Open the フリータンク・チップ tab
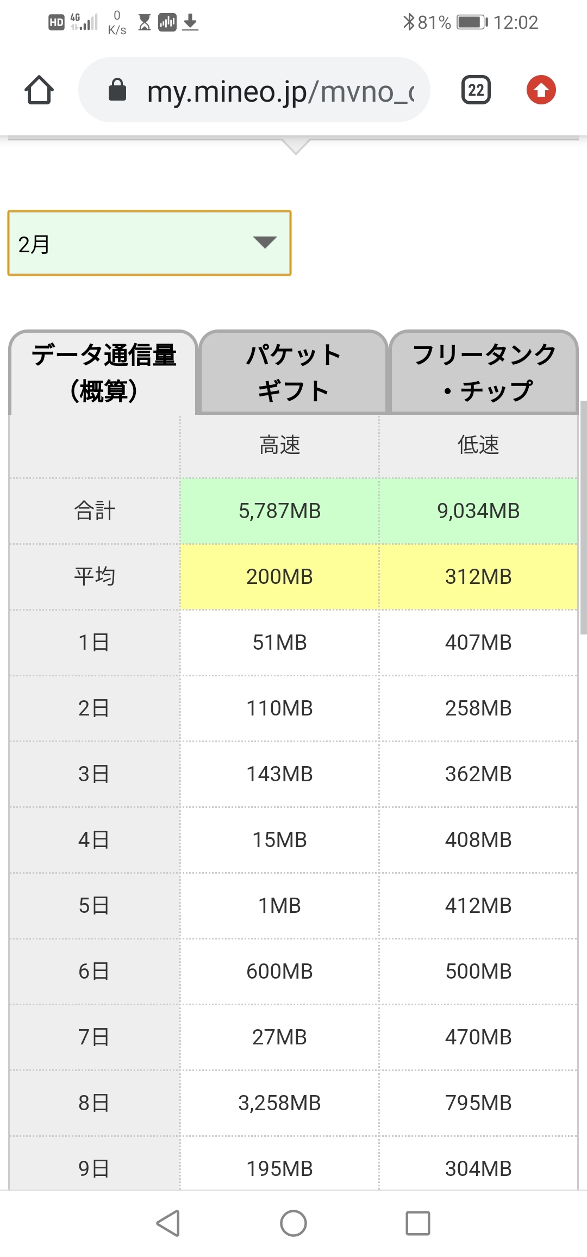Image resolution: width=587 pixels, height=1257 pixels. [484, 372]
